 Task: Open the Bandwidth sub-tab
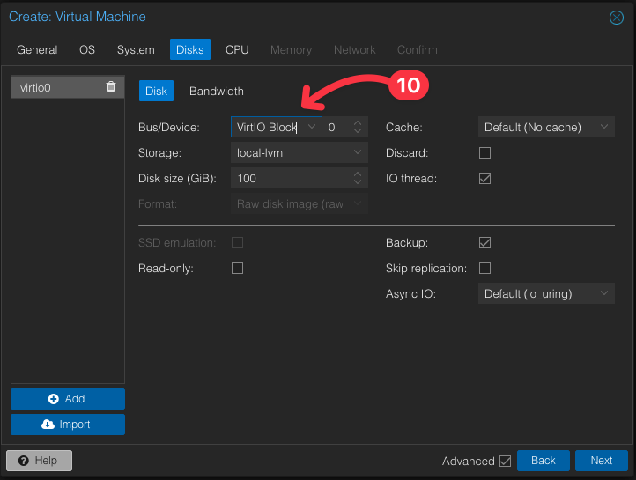tap(217, 91)
